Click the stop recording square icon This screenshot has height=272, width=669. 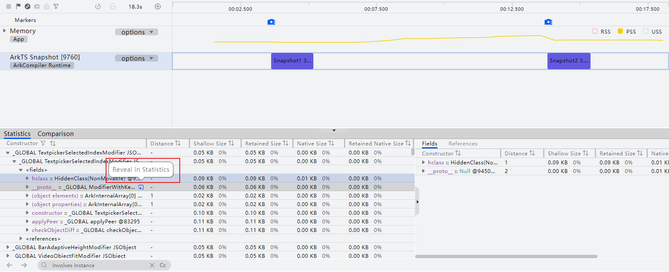point(9,6)
